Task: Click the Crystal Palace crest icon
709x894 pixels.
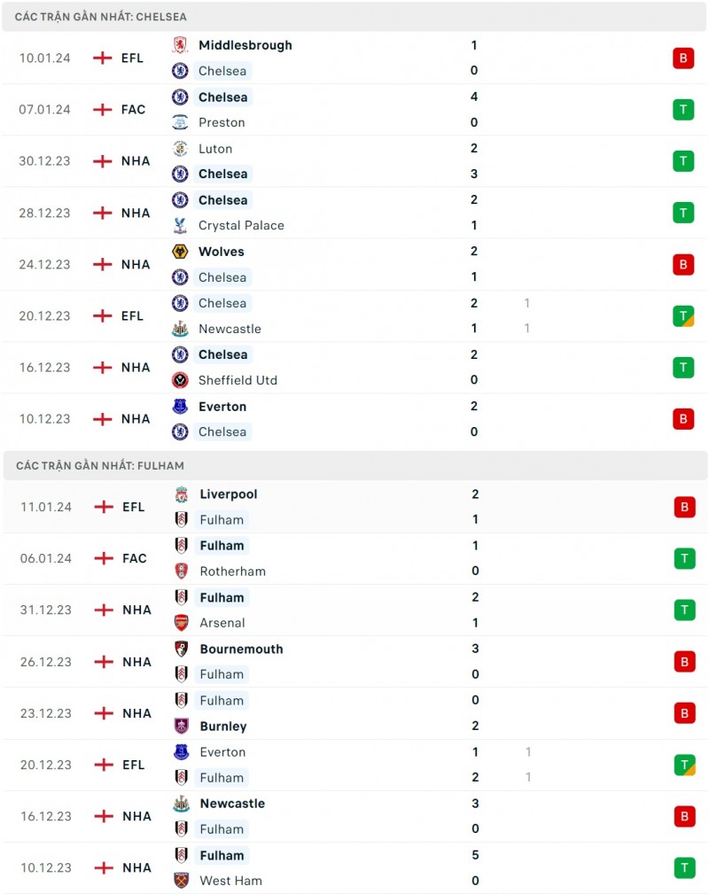Action: [180, 225]
